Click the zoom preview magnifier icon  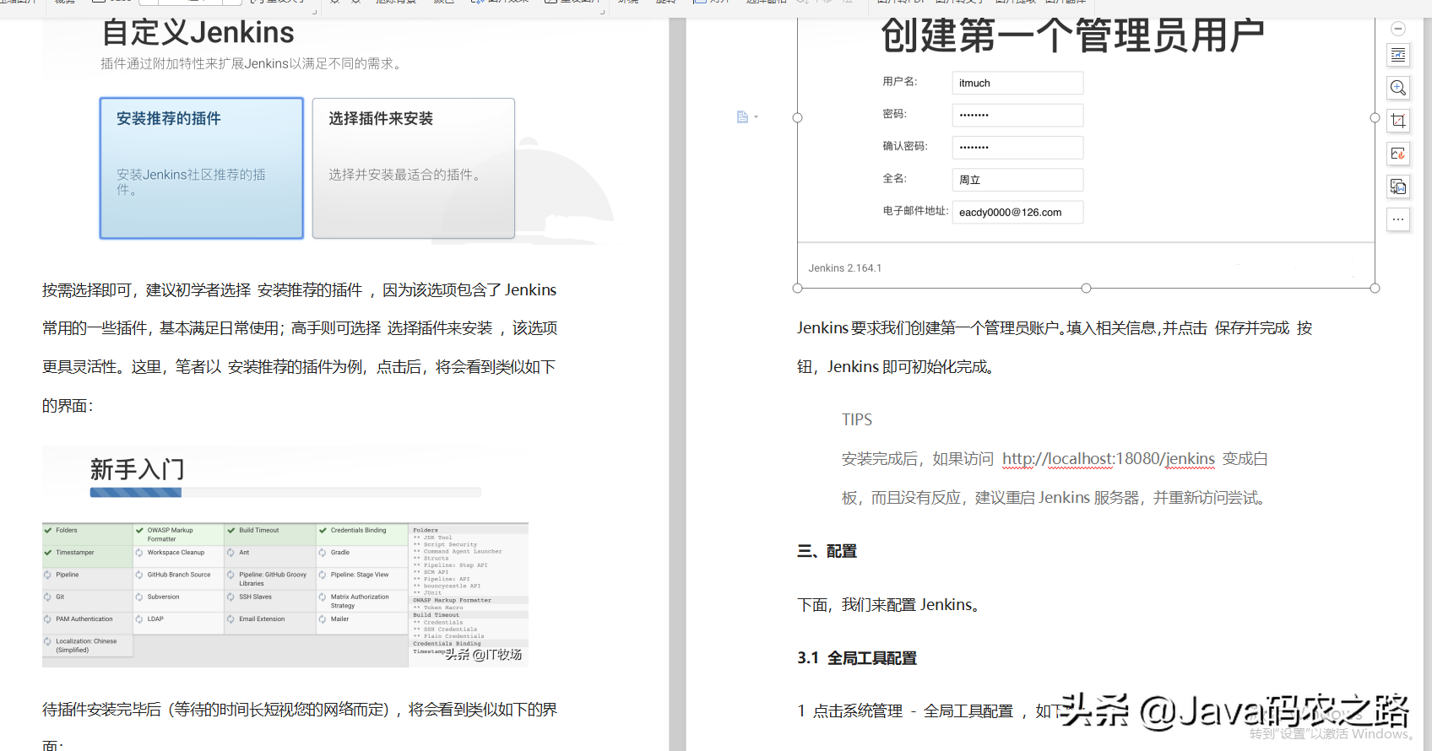(1398, 88)
